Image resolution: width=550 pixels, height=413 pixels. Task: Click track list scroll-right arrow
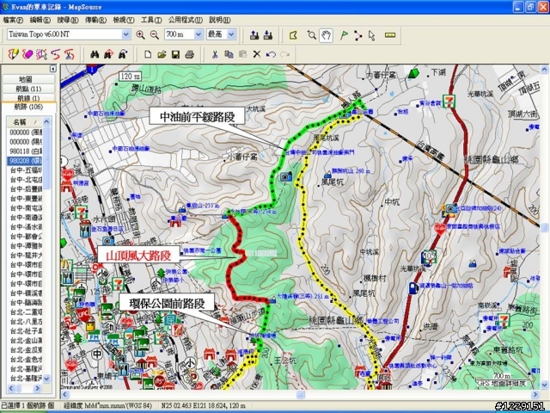coord(38,388)
